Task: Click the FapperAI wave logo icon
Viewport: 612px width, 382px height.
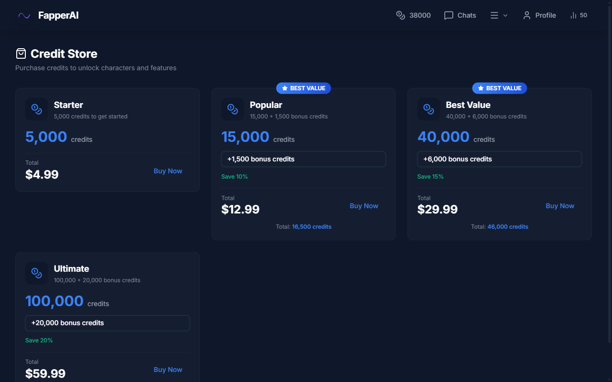Action: click(x=24, y=15)
